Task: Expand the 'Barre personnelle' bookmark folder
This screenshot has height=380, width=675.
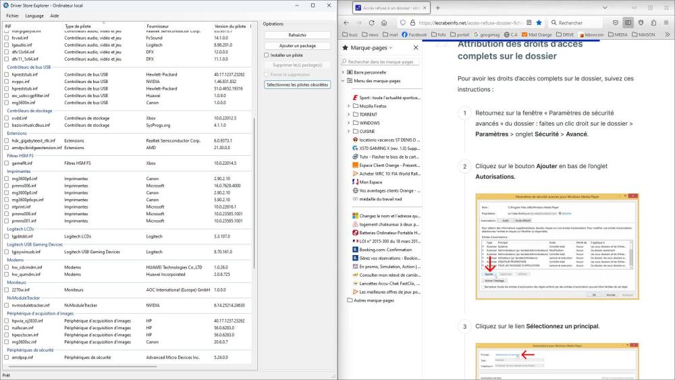Action: tap(343, 72)
